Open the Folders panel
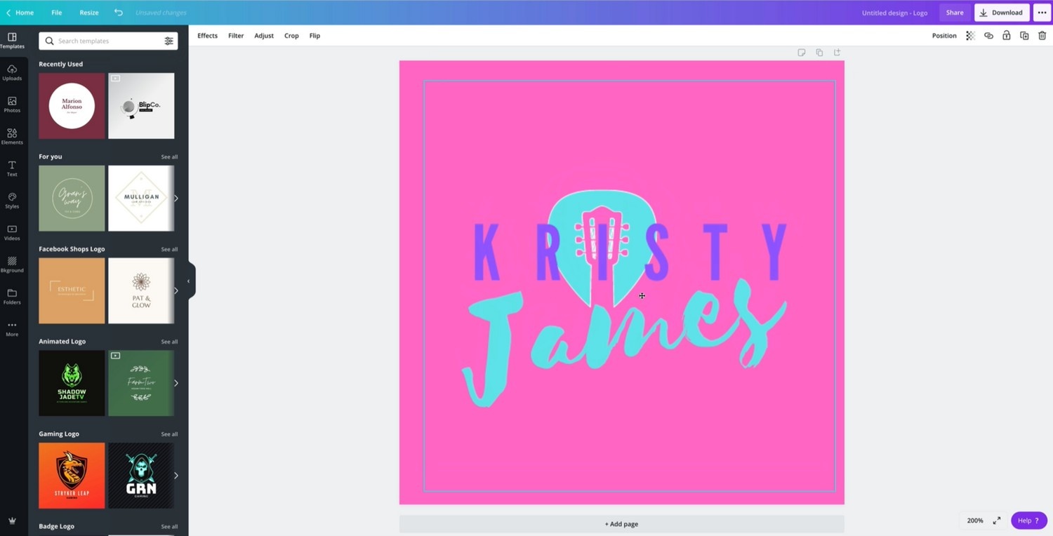This screenshot has width=1053, height=536. pos(12,297)
